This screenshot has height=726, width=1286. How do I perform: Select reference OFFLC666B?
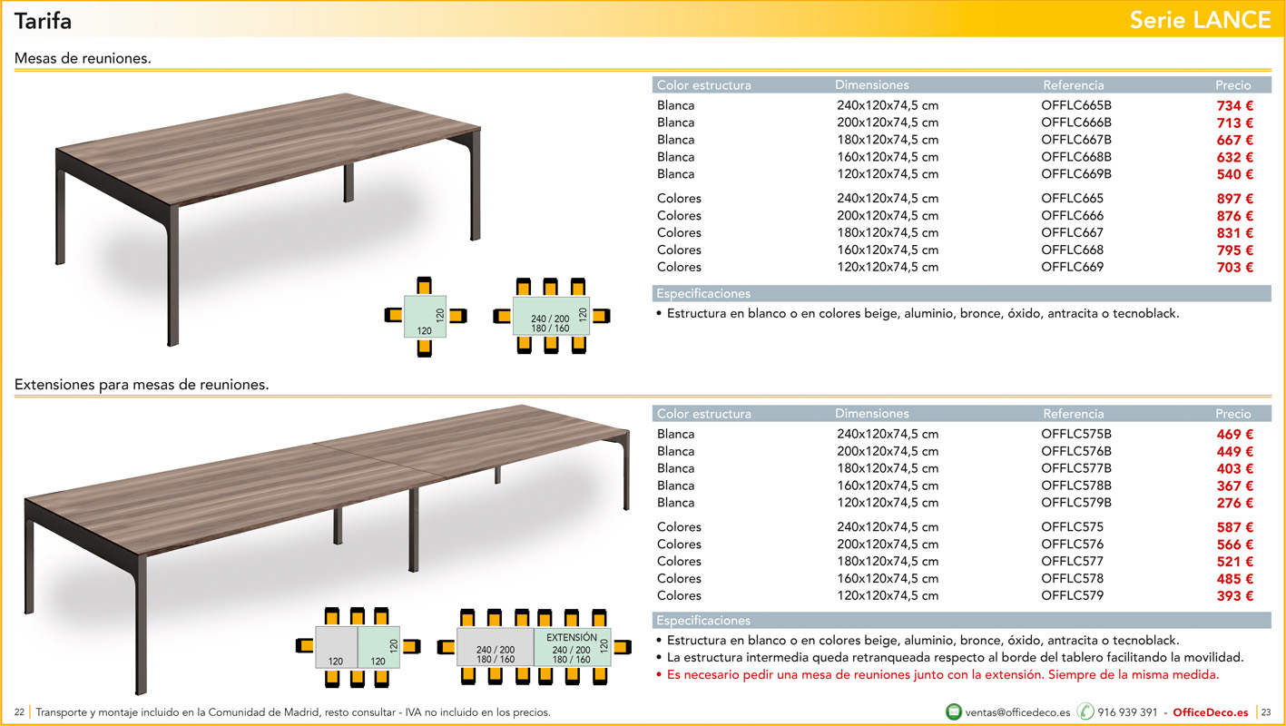pos(1076,123)
